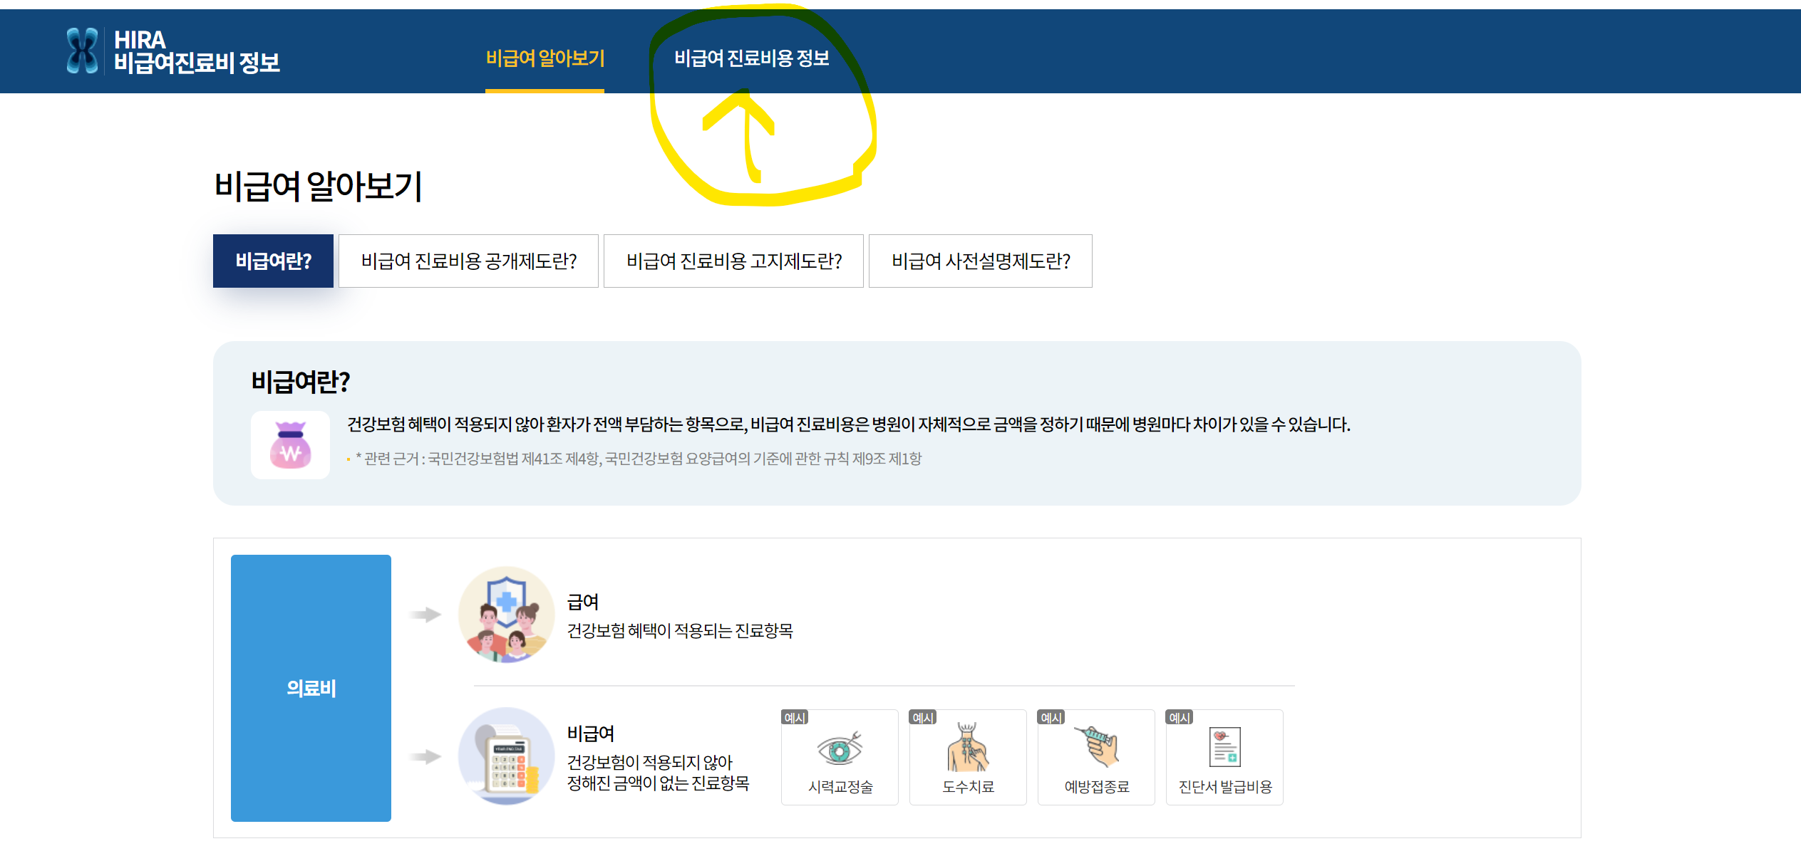The width and height of the screenshot is (1801, 856).
Task: Switch to 비급여 진료비용 고지제도란? tab
Action: pos(733,261)
